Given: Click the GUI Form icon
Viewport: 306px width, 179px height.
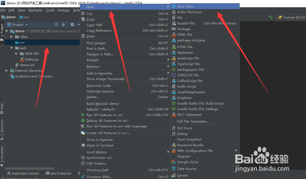Looking at the screenshot, I should [x=174, y=128].
